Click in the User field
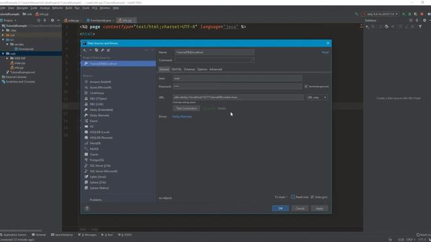The image size is (431, 242). point(237,78)
